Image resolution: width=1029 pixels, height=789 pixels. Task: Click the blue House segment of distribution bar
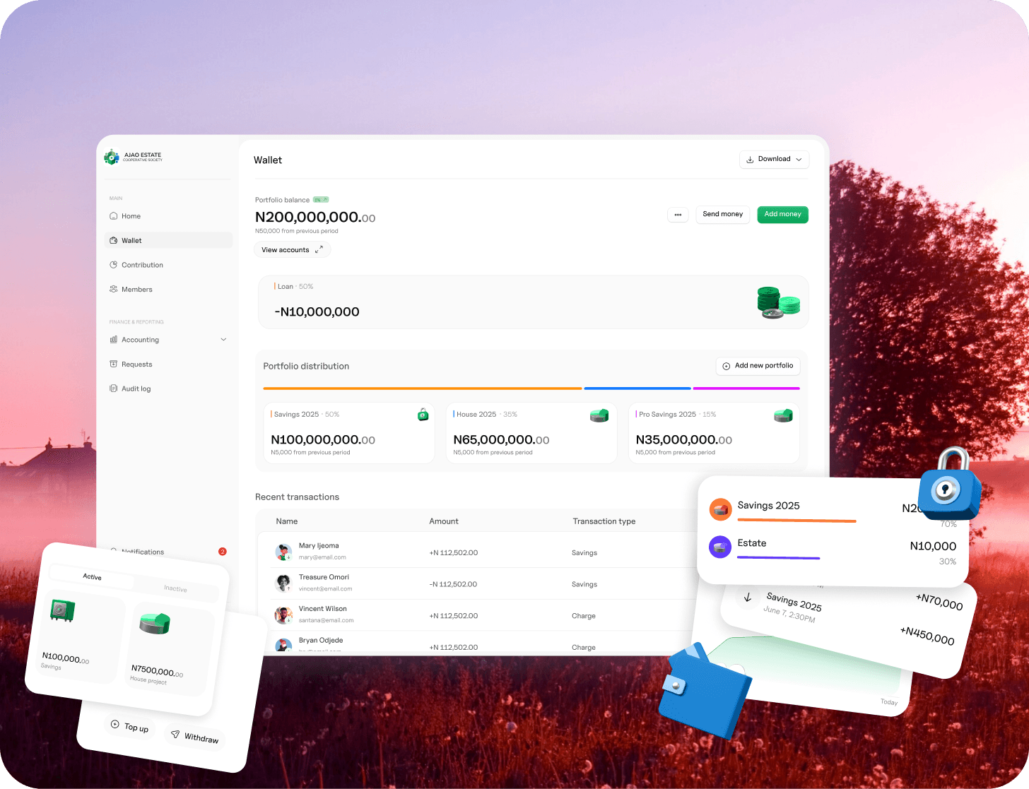(x=637, y=388)
